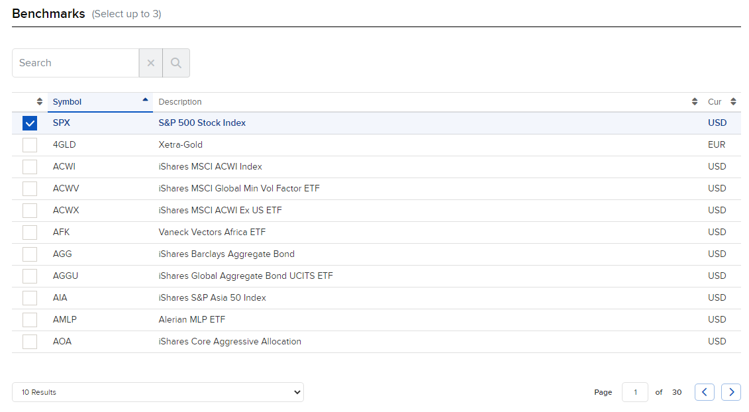Open the 10 Results per page dropdown
This screenshot has width=749, height=412.
(158, 391)
